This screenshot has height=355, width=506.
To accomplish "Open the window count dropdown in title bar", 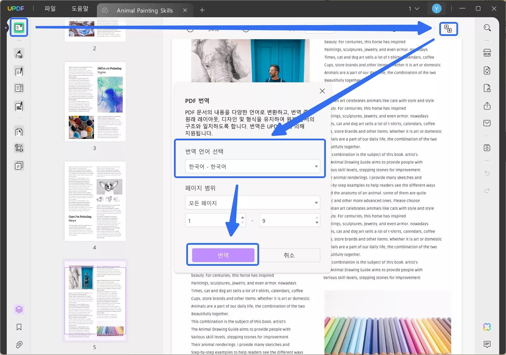I will click(414, 9).
